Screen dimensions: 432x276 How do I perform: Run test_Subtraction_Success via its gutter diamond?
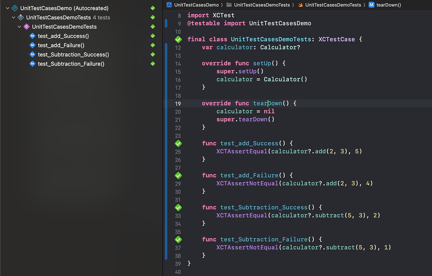178,207
